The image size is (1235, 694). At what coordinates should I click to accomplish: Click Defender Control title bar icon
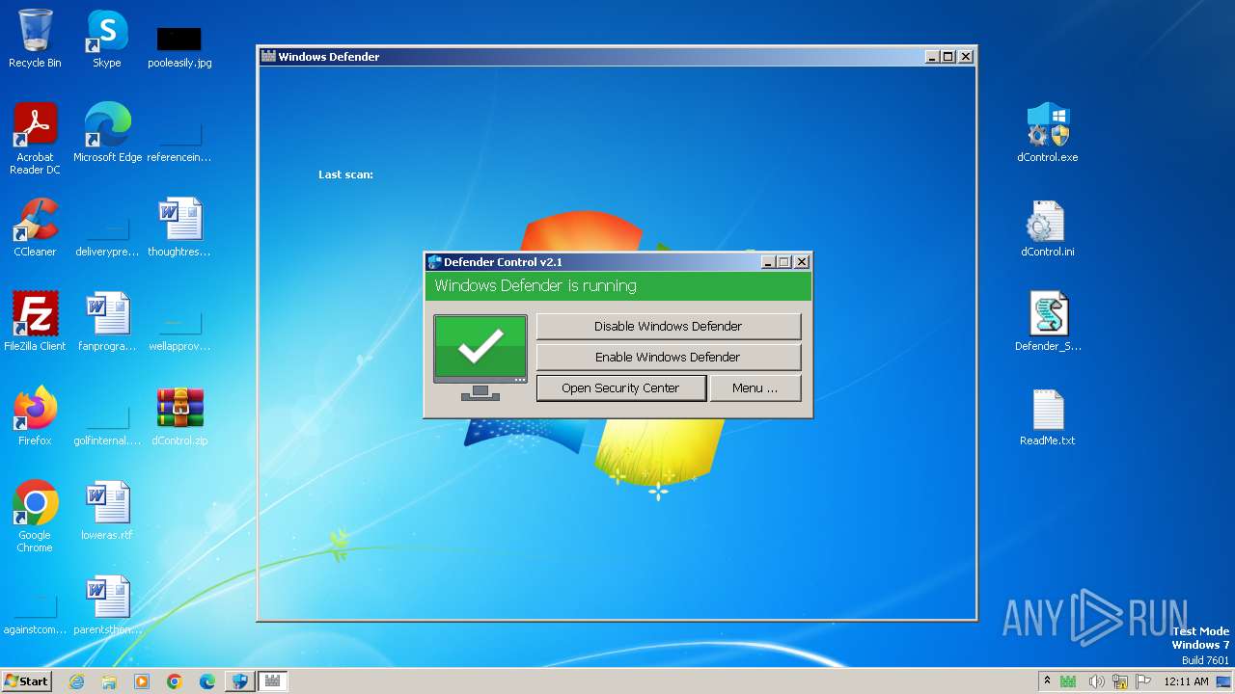click(x=435, y=262)
